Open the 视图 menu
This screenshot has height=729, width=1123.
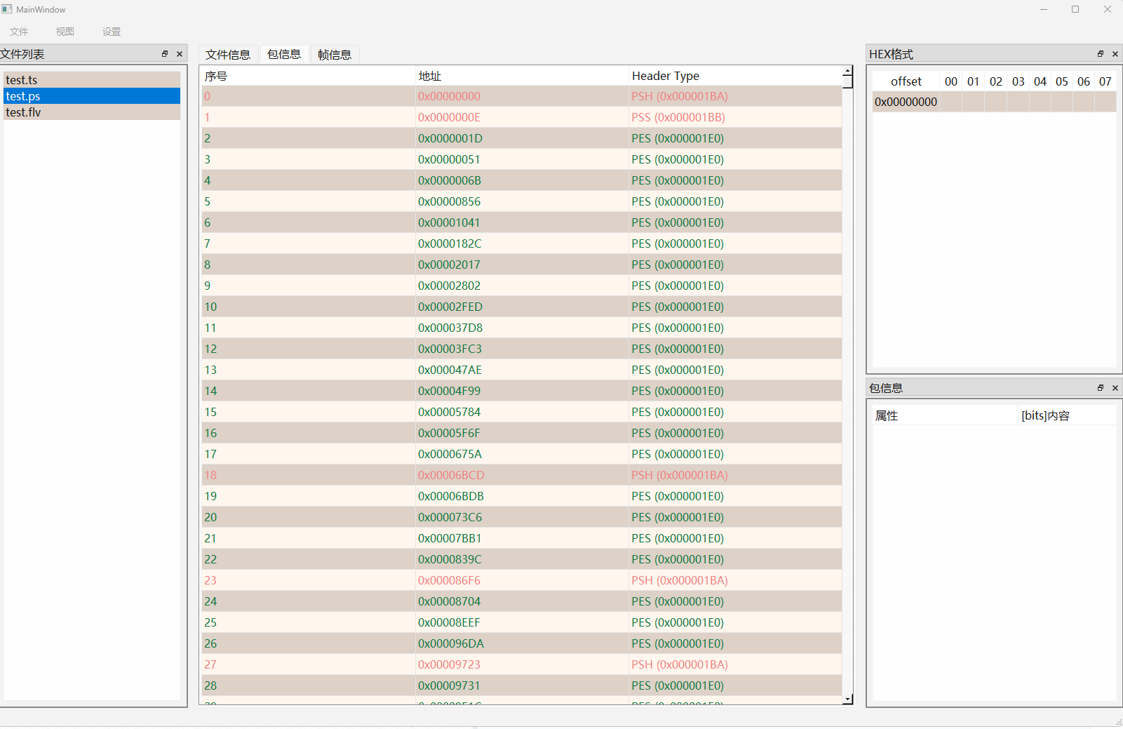coord(65,32)
